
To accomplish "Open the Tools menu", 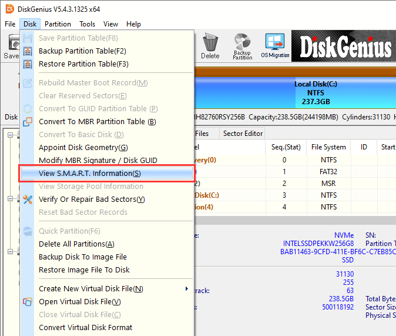I will [x=88, y=24].
